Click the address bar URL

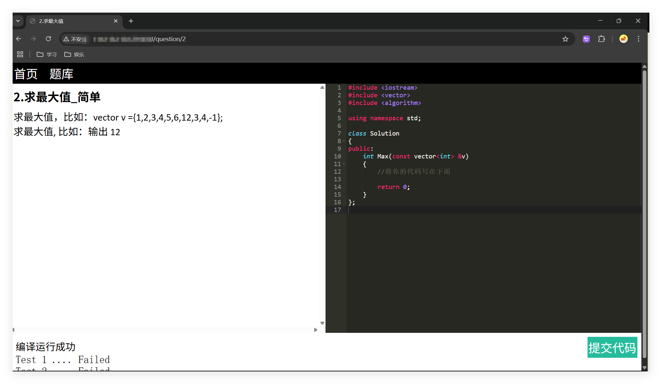coord(169,39)
